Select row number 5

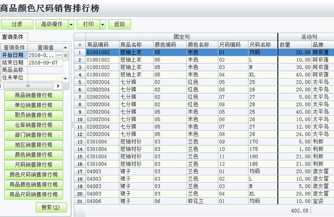pos(80,82)
